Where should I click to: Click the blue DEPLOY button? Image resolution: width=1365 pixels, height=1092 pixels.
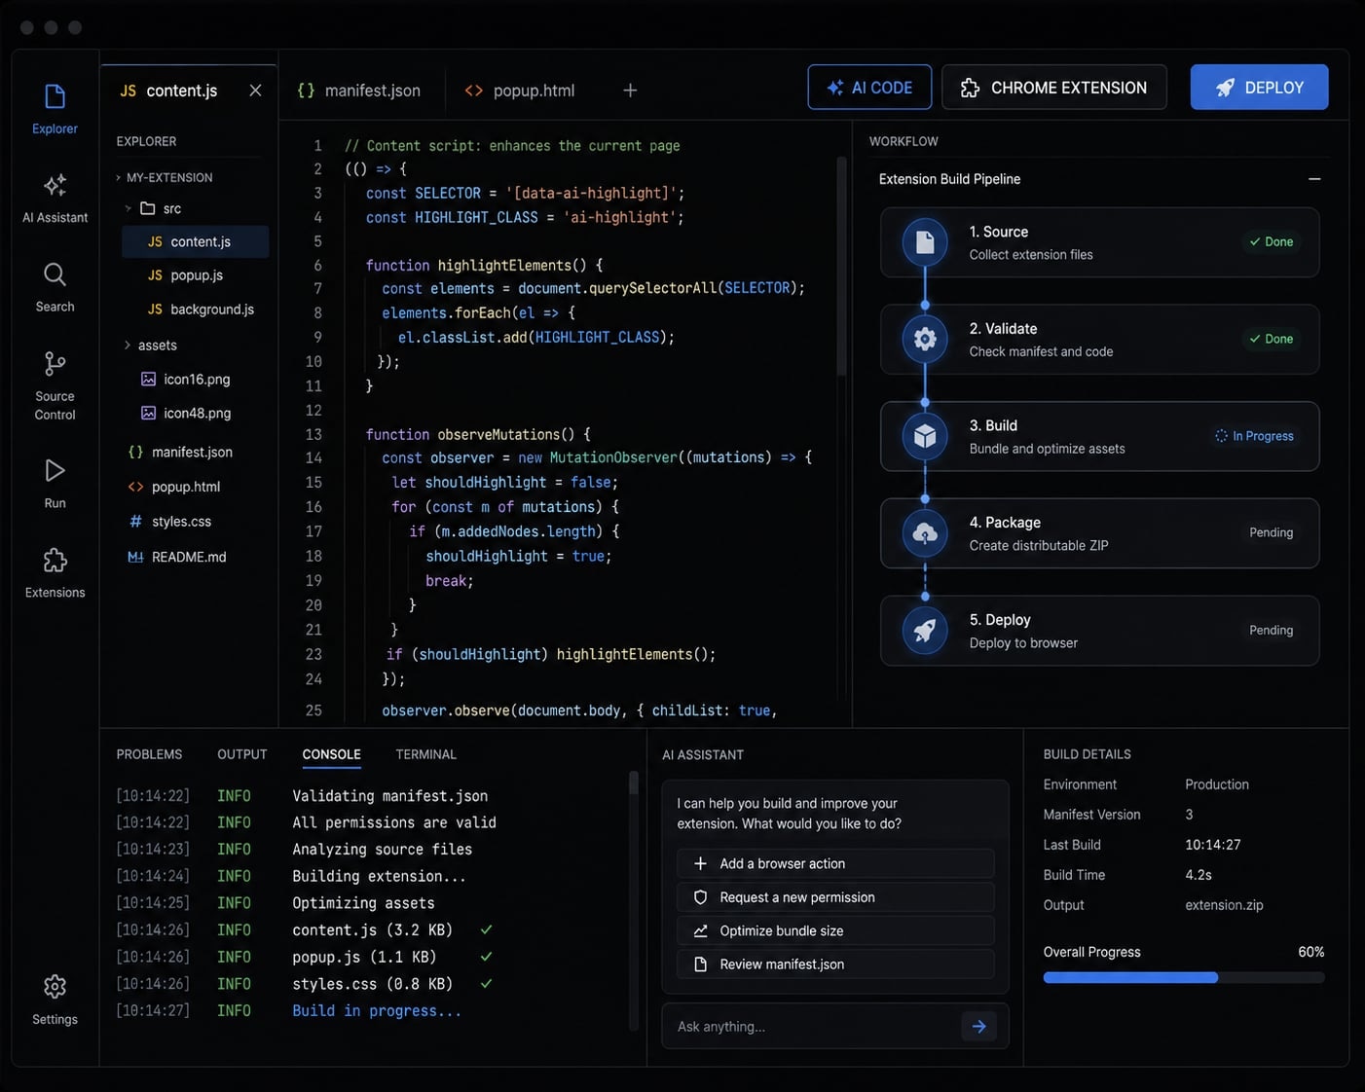pos(1259,88)
